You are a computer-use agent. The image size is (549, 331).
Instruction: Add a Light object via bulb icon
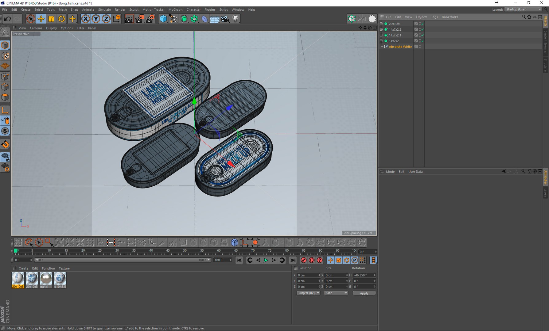pyautogui.click(x=236, y=19)
